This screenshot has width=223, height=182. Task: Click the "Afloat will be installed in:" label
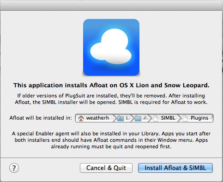(x=41, y=118)
